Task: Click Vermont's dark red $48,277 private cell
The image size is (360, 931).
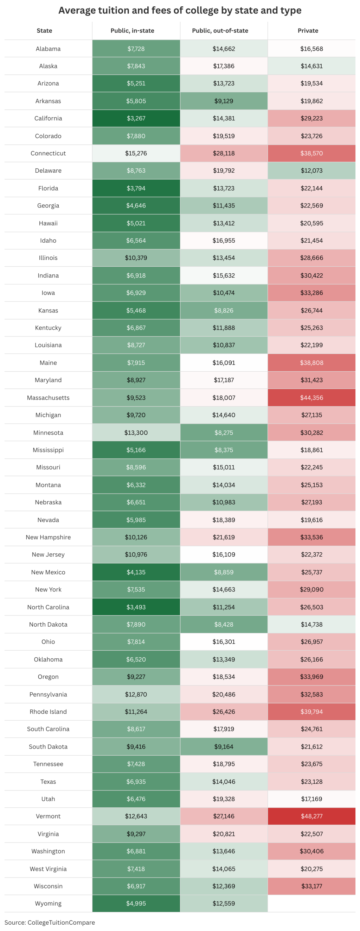Action: (x=311, y=816)
